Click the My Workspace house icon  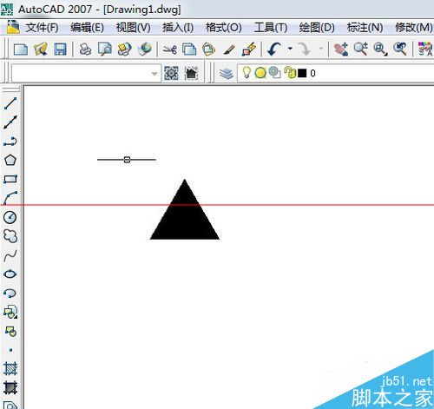pos(191,73)
